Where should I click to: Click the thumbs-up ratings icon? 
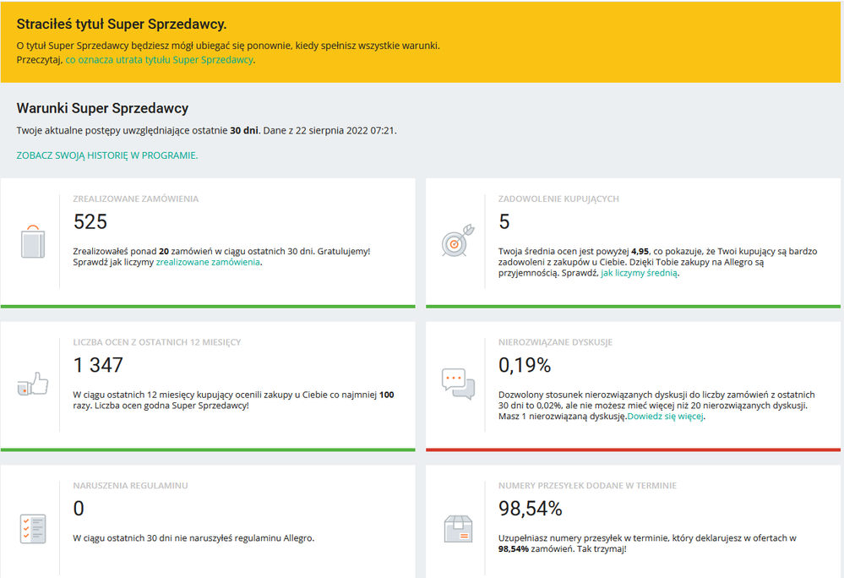pyautogui.click(x=33, y=384)
